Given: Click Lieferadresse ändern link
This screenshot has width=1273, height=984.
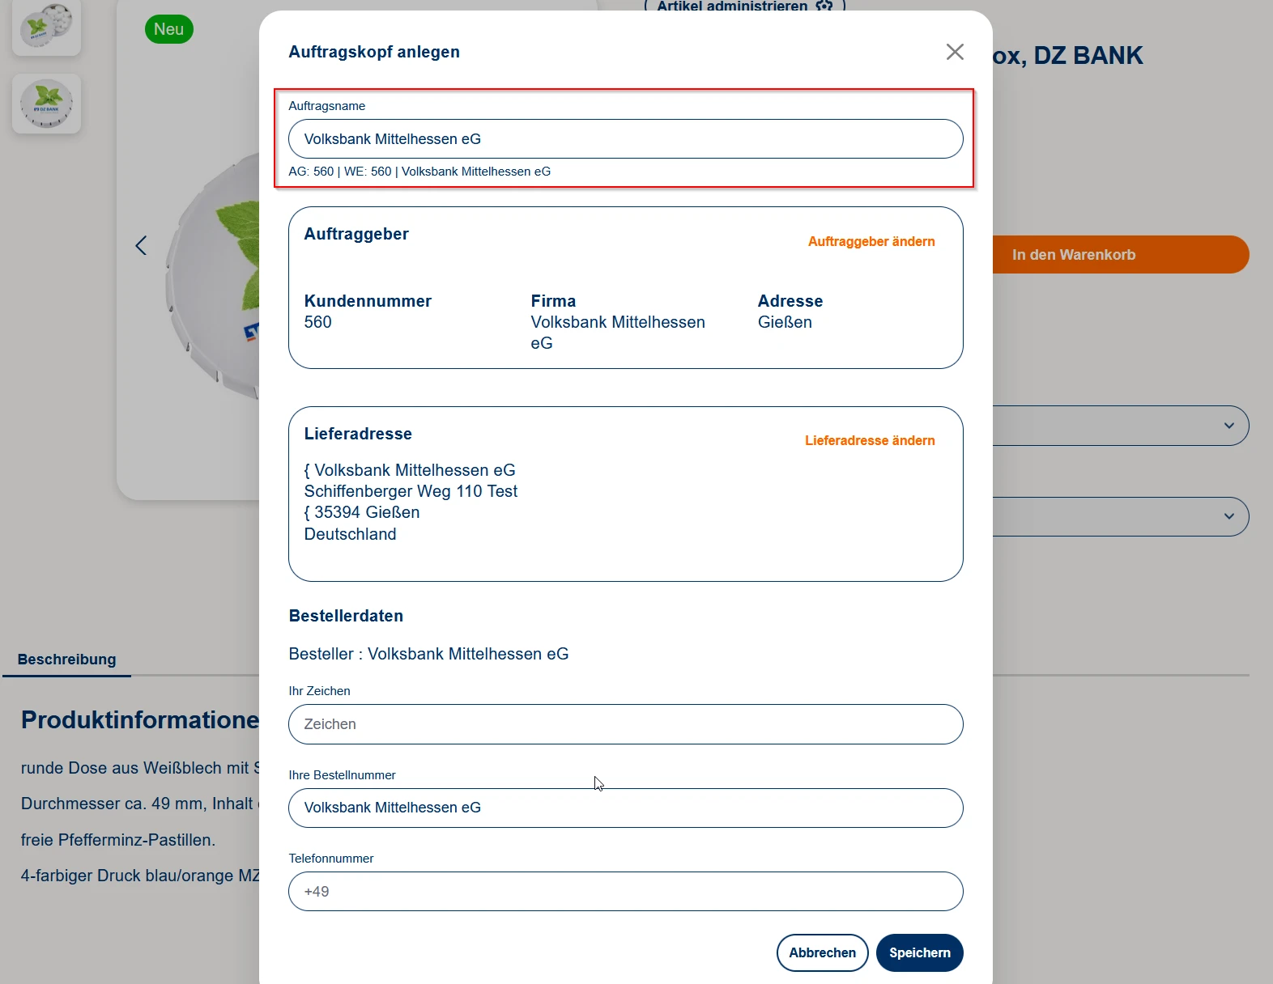Looking at the screenshot, I should pyautogui.click(x=869, y=440).
